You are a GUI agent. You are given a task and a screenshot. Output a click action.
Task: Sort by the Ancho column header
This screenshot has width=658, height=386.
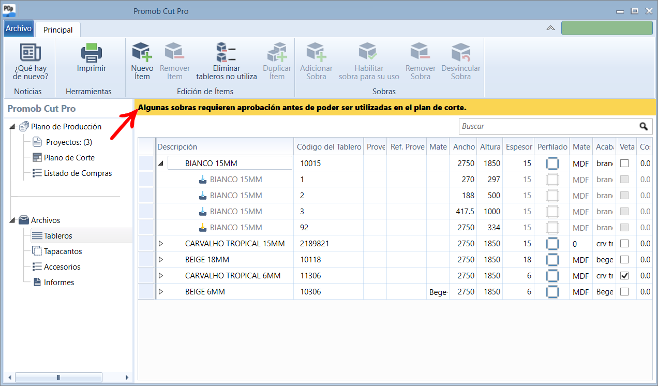coord(463,147)
